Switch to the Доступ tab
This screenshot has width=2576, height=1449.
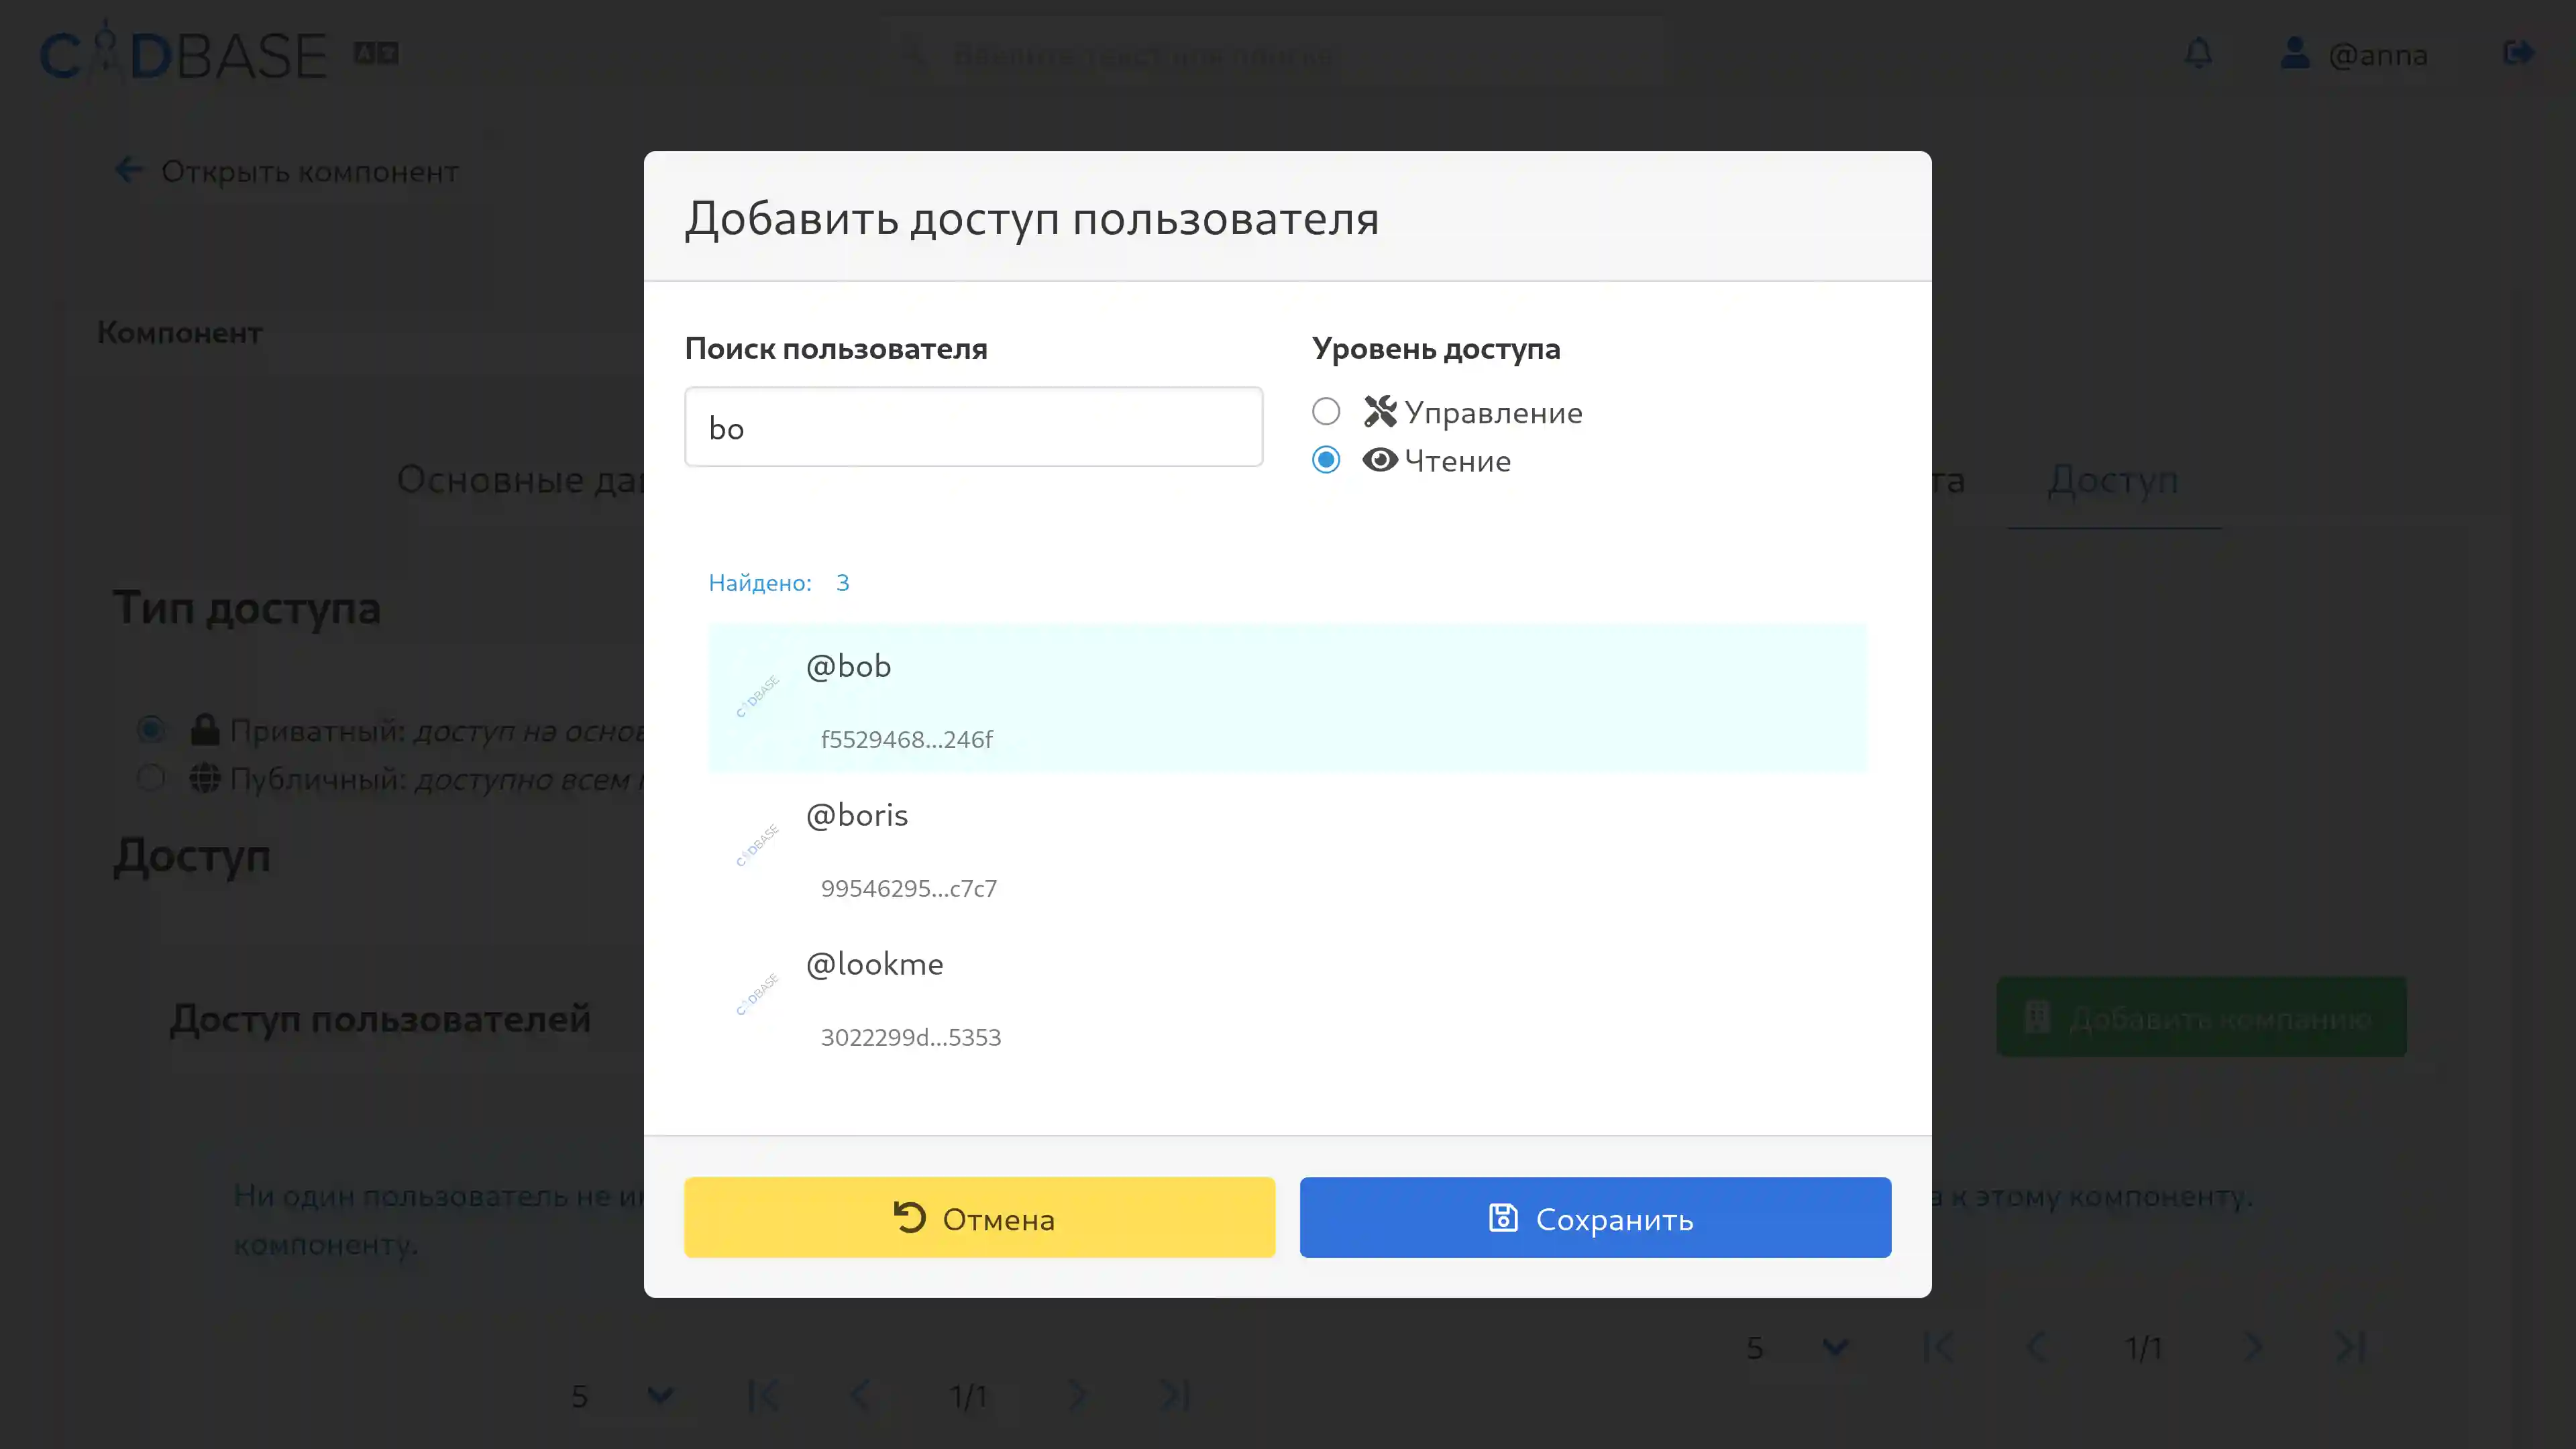(2113, 480)
